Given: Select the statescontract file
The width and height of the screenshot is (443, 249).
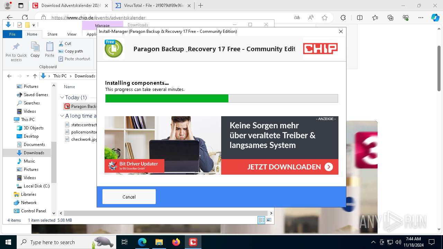Looking at the screenshot, I should (x=81, y=124).
